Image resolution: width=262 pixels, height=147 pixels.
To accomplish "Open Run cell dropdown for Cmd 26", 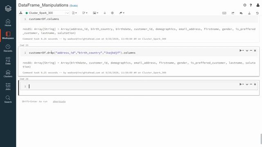I will click(x=242, y=85).
